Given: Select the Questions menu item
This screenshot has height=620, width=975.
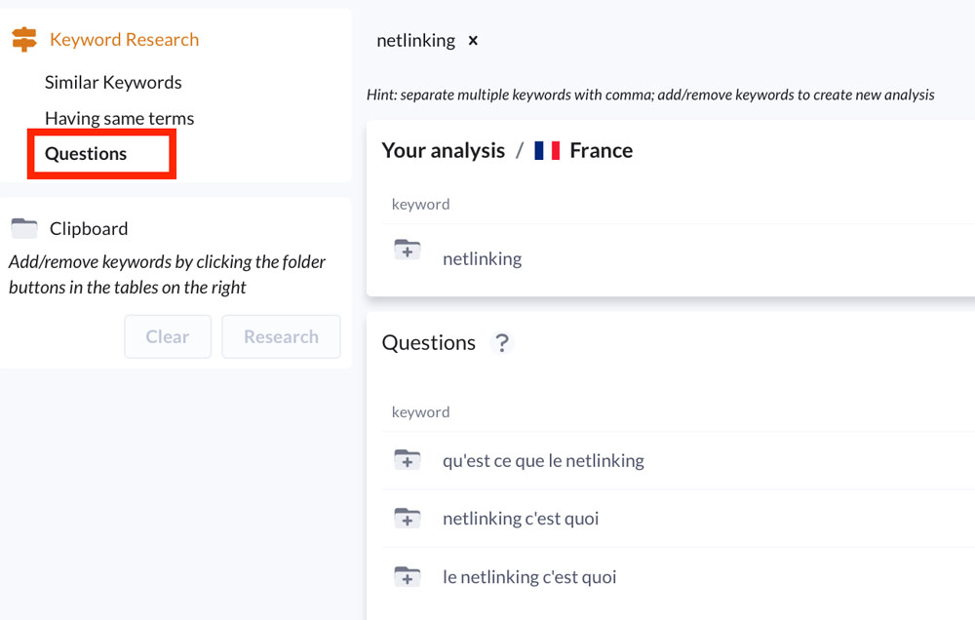Looking at the screenshot, I should pos(86,154).
